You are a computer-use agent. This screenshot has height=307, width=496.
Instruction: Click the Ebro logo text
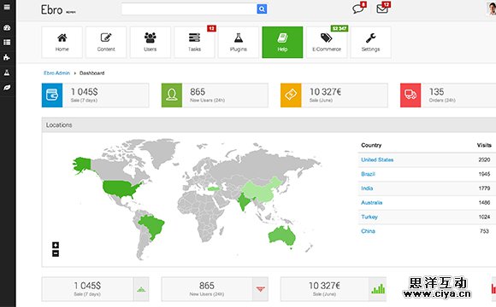(x=51, y=9)
